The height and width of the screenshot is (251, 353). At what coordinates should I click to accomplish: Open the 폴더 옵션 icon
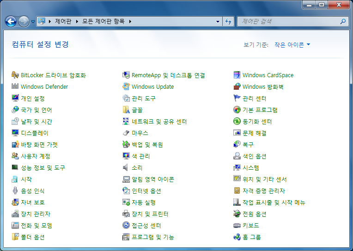pos(15,237)
